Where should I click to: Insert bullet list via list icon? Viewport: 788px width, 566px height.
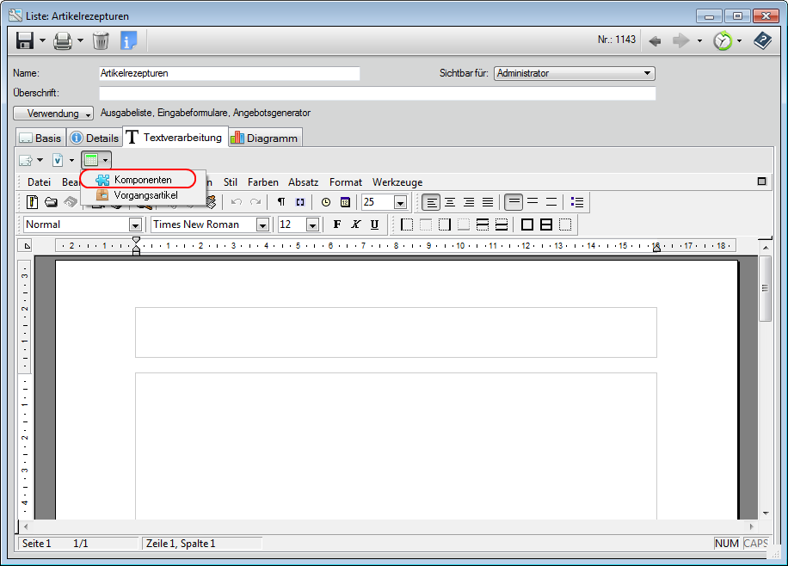point(577,202)
